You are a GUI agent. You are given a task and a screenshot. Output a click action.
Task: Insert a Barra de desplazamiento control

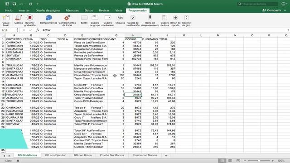[150, 20]
